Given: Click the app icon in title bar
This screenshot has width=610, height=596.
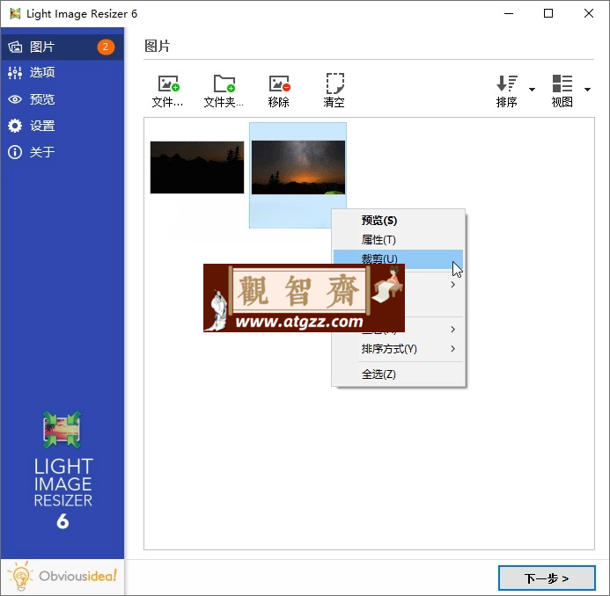Looking at the screenshot, I should pyautogui.click(x=15, y=14).
